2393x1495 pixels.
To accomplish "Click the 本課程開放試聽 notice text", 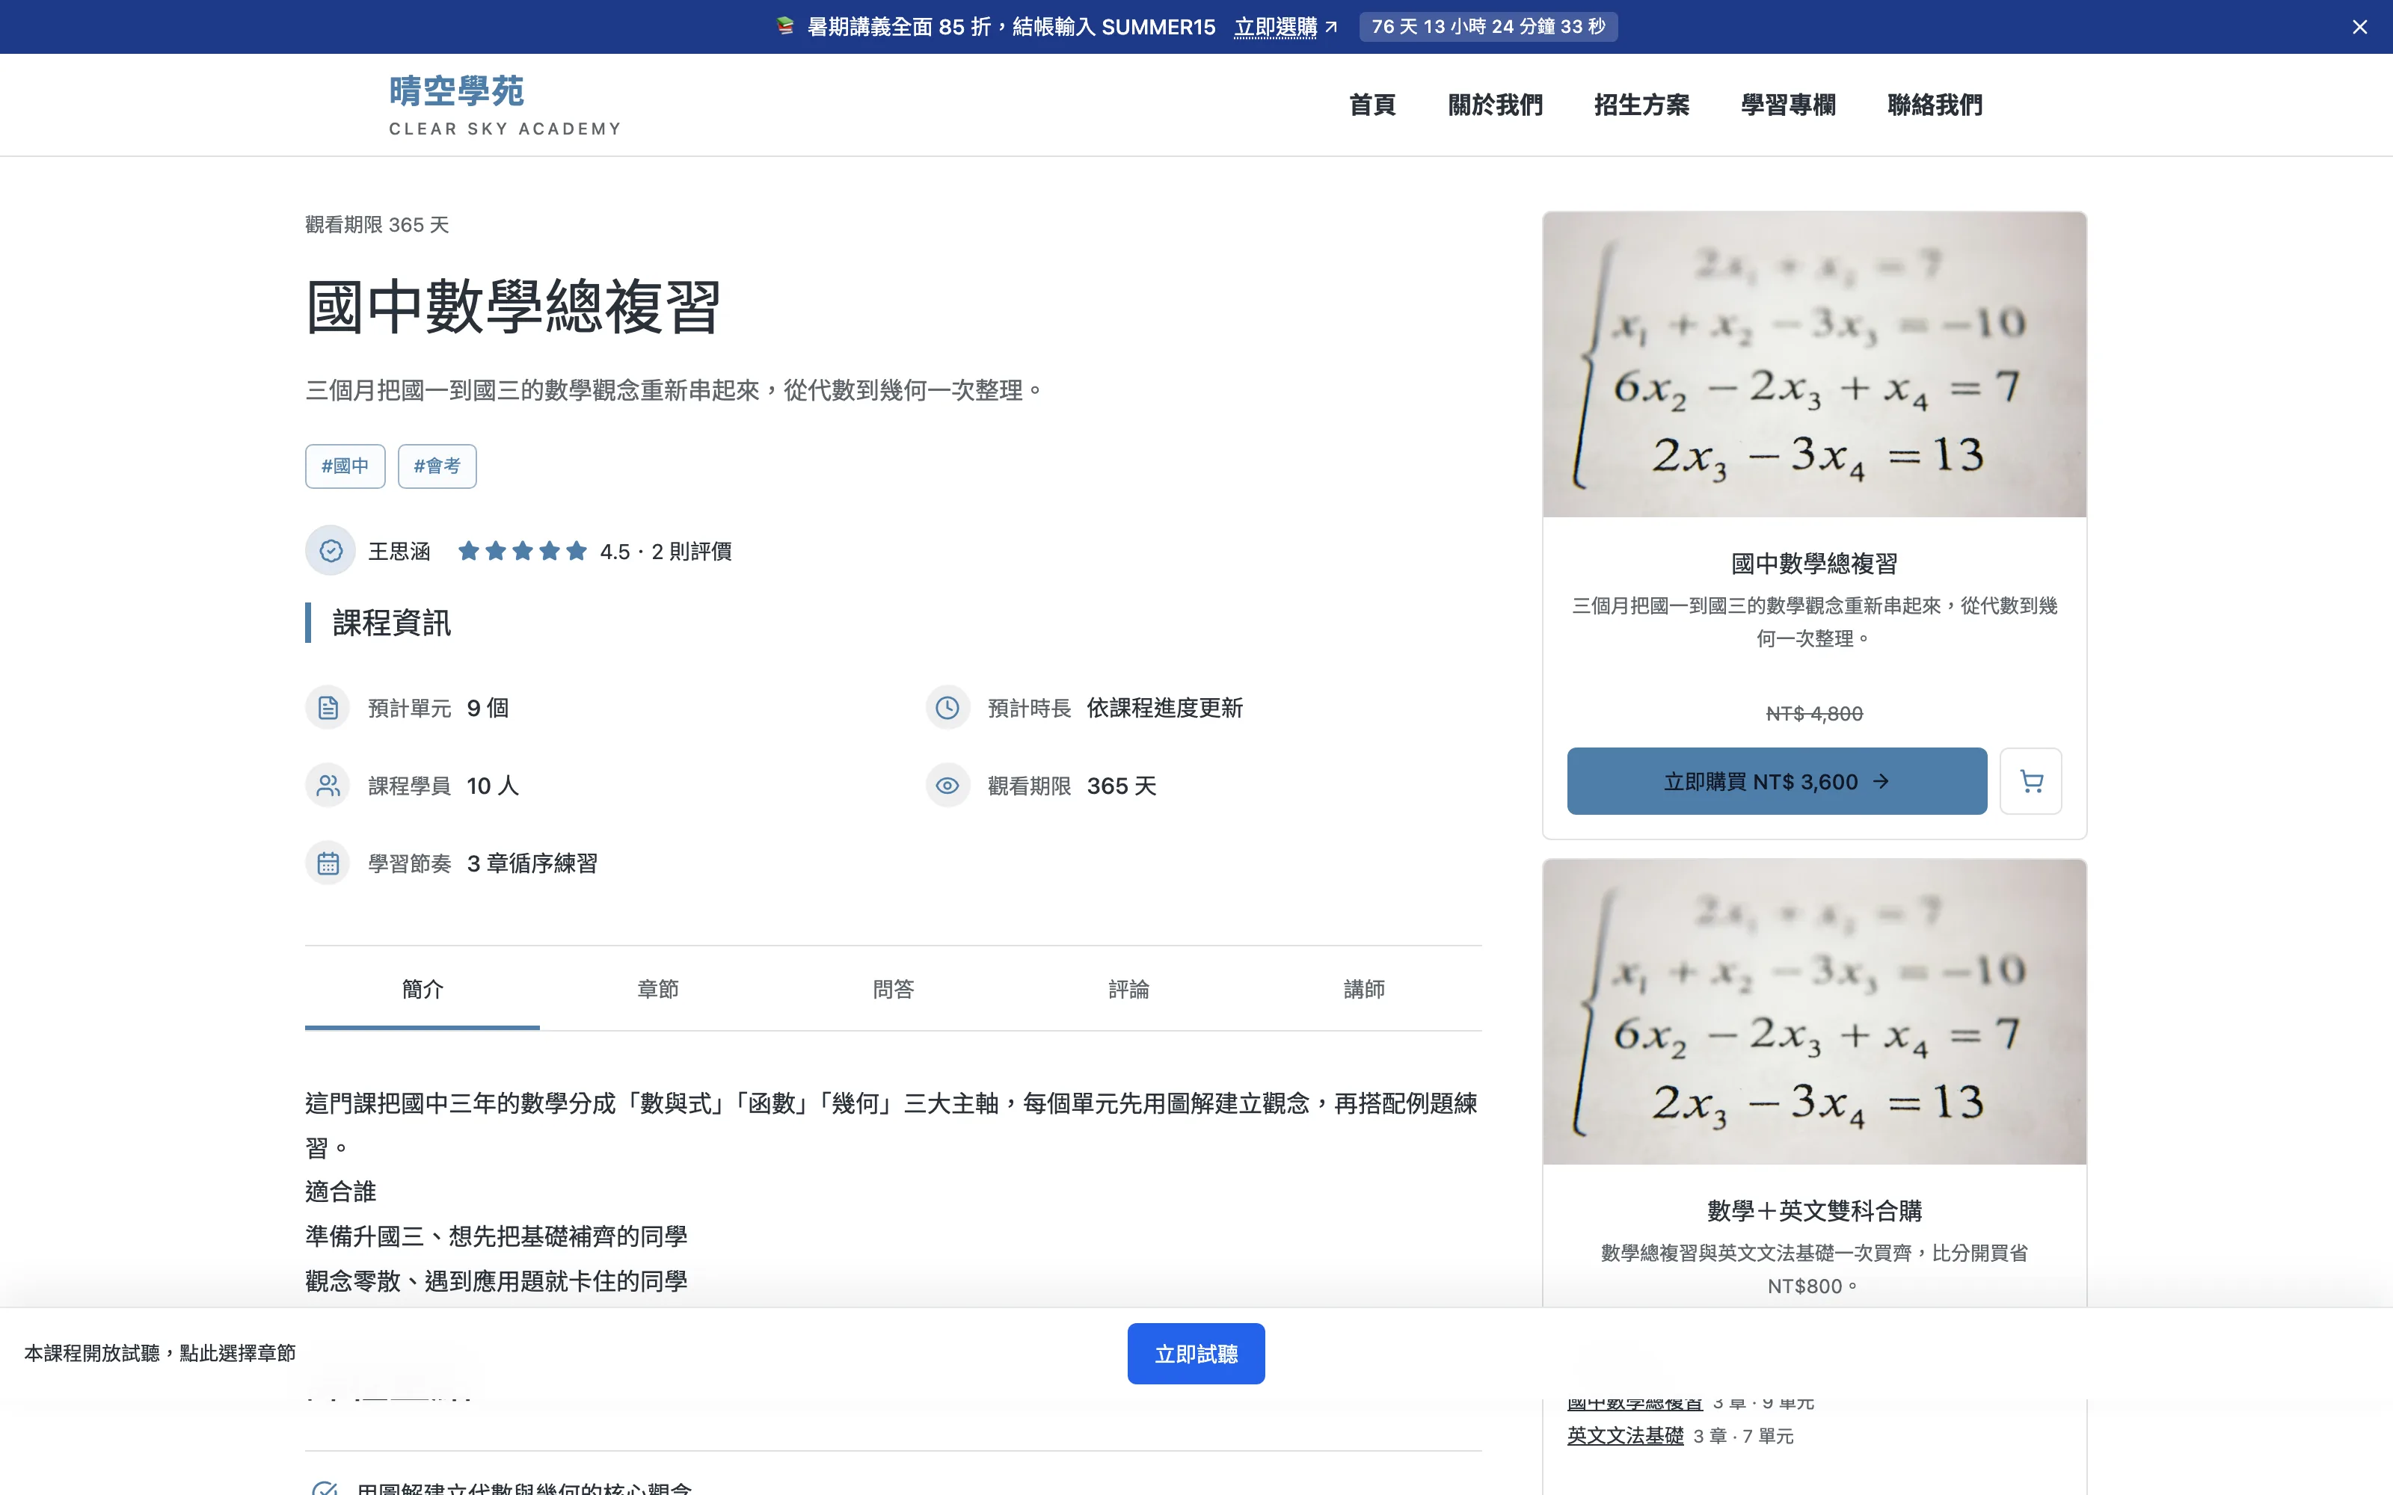I will [x=160, y=1353].
